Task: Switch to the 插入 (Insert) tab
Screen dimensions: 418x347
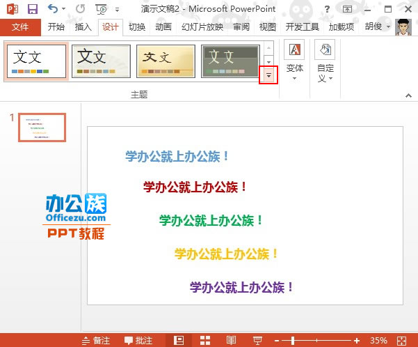Action: tap(83, 27)
